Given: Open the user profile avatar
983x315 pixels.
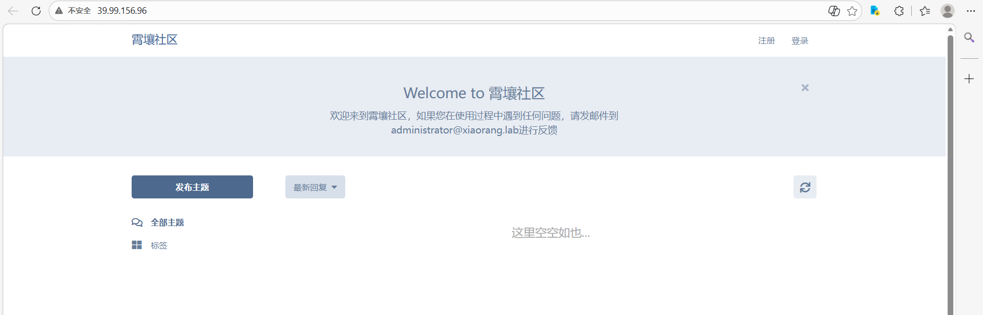Looking at the screenshot, I should click(x=947, y=11).
